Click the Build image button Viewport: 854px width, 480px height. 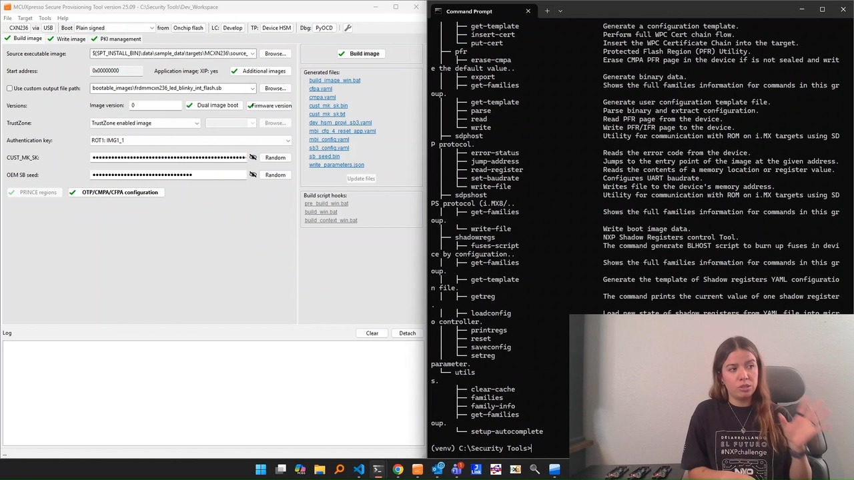click(360, 53)
